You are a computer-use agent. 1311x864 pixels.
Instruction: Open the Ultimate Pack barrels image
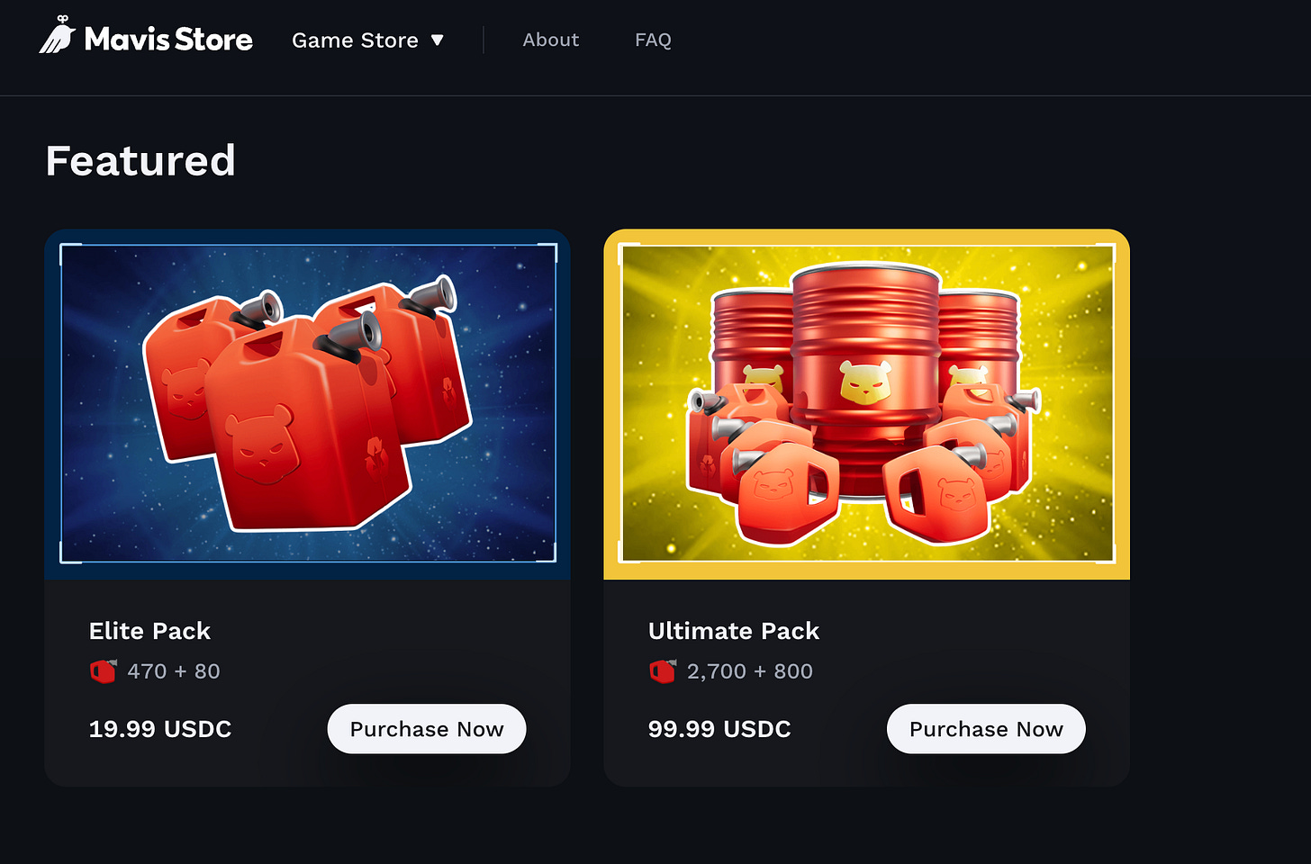[867, 403]
